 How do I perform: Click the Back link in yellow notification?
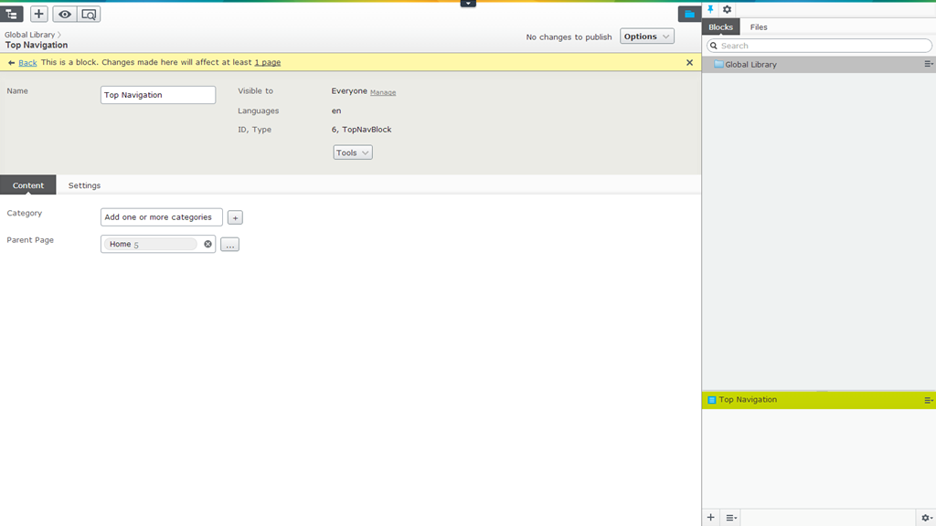27,63
